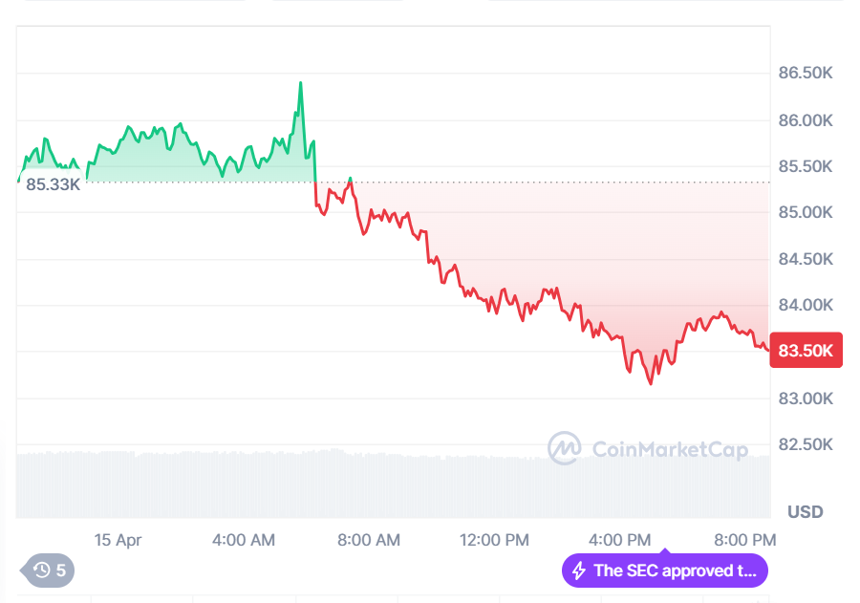Click the lightning bolt news icon
860x603 pixels.
(x=578, y=571)
